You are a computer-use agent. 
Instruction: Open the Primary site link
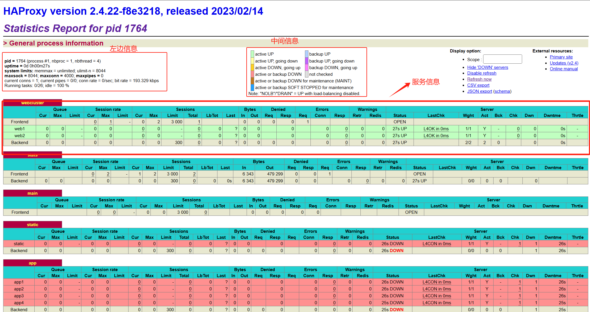tap(561, 57)
